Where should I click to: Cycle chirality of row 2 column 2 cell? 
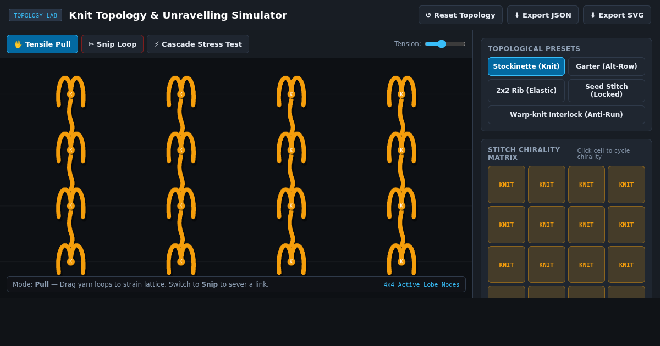click(546, 225)
